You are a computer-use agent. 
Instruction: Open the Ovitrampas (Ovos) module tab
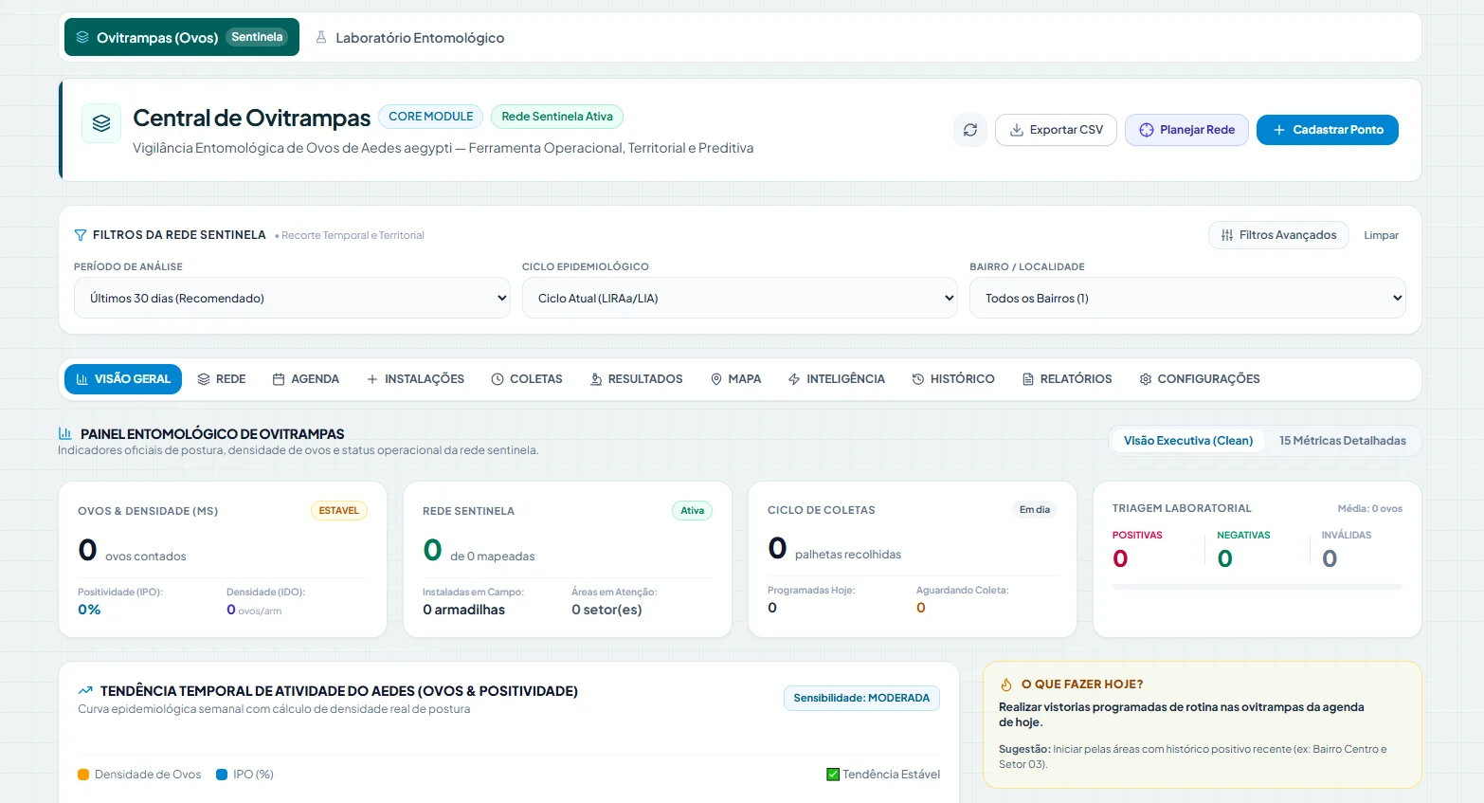[x=182, y=37]
